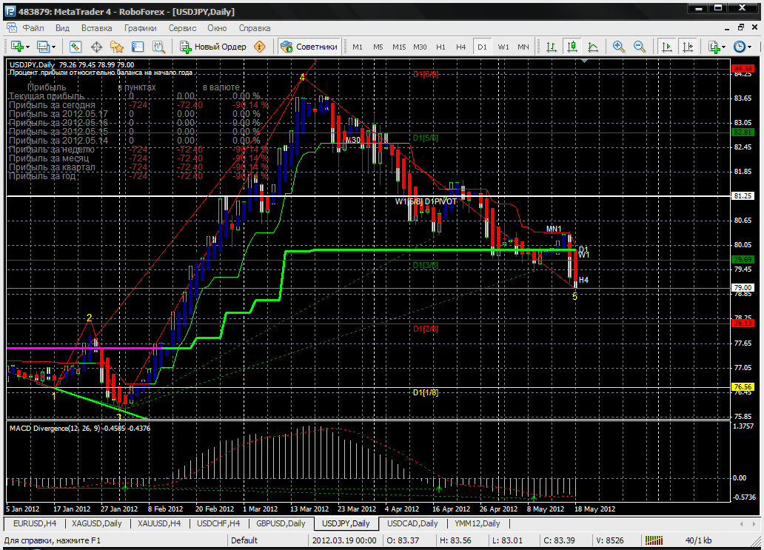Click the 81.25 price label on scale

(x=743, y=196)
